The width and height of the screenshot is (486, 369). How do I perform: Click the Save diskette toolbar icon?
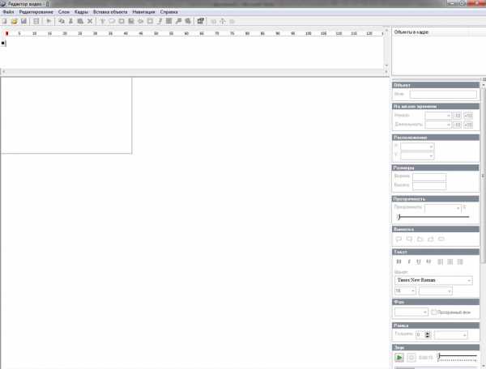tap(23, 21)
